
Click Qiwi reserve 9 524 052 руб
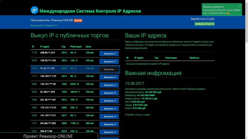click(x=138, y=102)
